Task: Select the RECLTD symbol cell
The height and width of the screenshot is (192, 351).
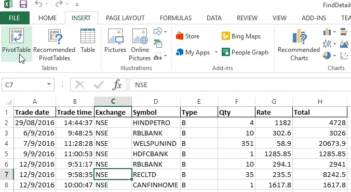Action: tap(156, 174)
